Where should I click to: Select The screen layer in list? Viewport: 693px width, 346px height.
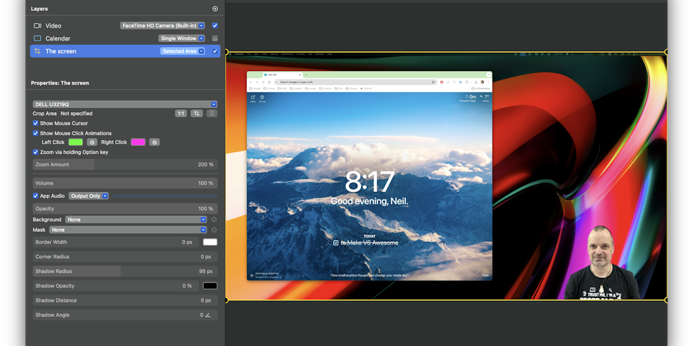pos(95,51)
